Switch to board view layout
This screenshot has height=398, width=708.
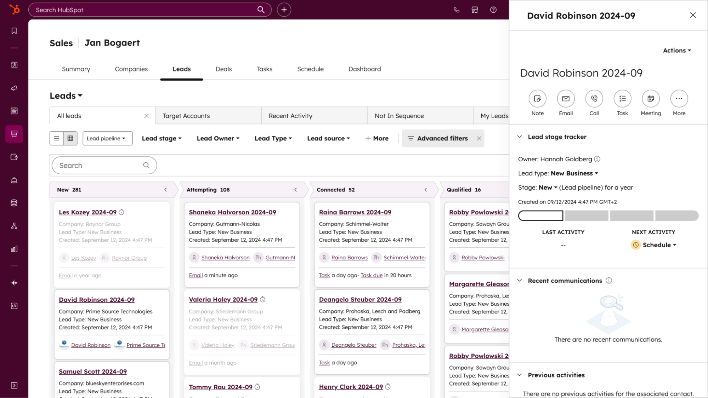(70, 138)
